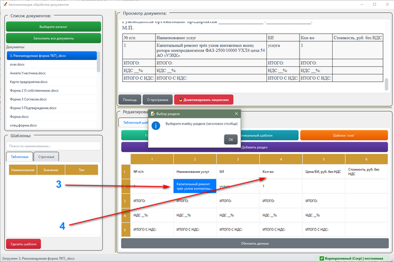Click the pencil icon in the dialog title
Viewport: 394px width, 262px height.
tap(153, 114)
